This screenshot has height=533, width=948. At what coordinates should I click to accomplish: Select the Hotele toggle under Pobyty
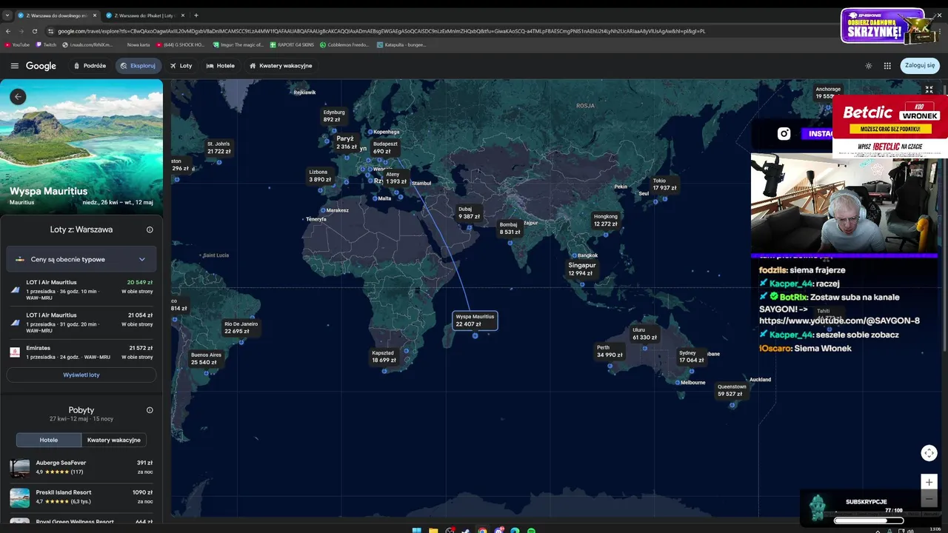coord(49,440)
